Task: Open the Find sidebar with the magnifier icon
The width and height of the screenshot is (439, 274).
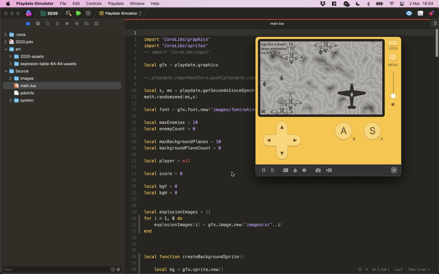Action: pos(48,24)
